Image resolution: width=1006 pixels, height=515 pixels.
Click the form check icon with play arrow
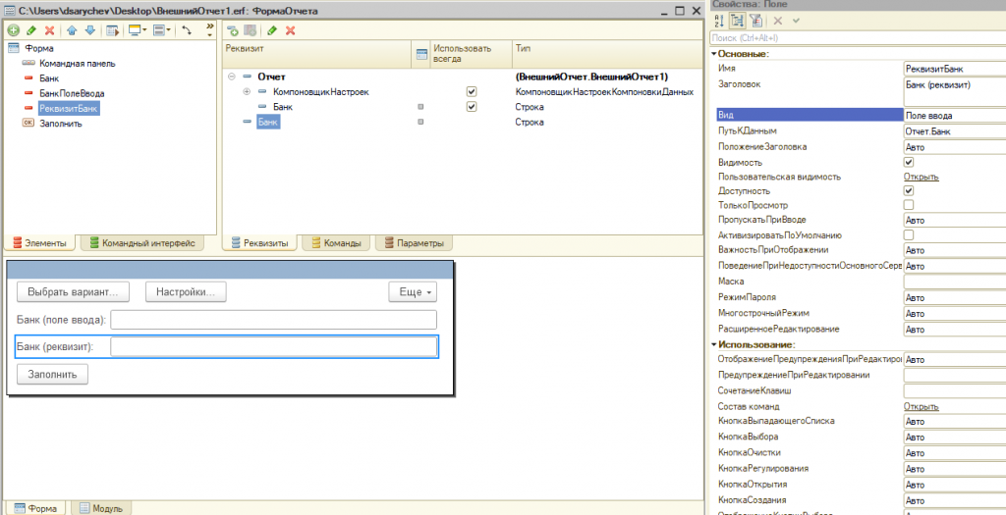113,30
